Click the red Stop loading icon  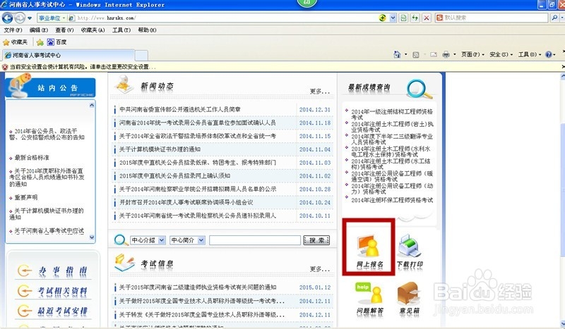click(x=427, y=18)
